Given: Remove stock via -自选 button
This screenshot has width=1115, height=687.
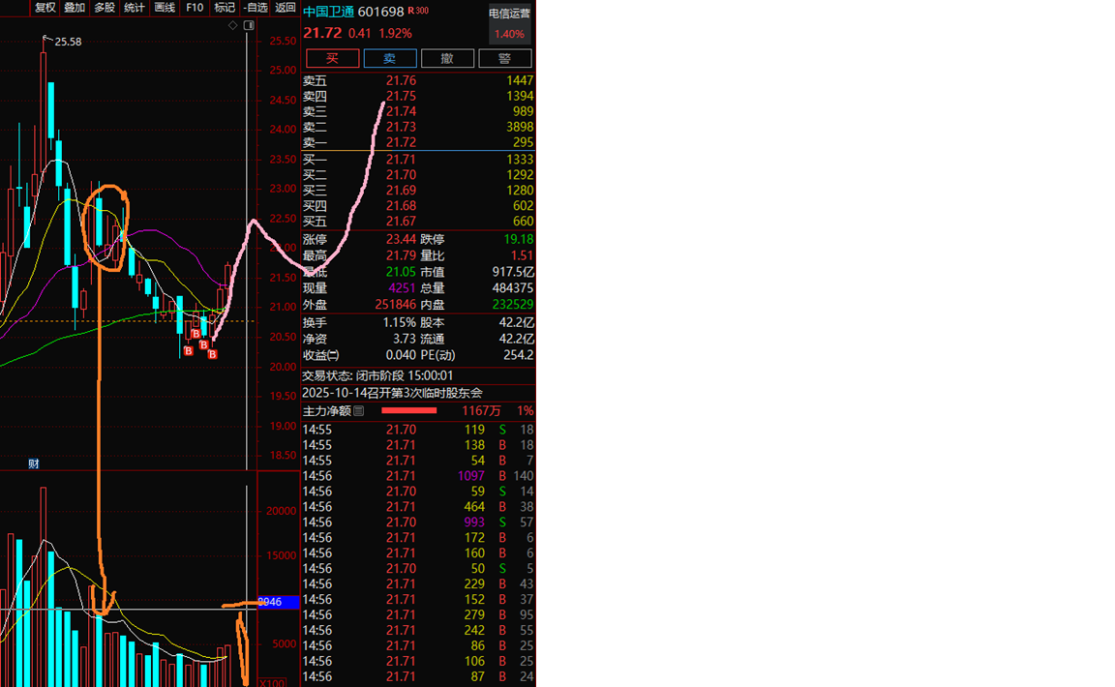Looking at the screenshot, I should 255,7.
